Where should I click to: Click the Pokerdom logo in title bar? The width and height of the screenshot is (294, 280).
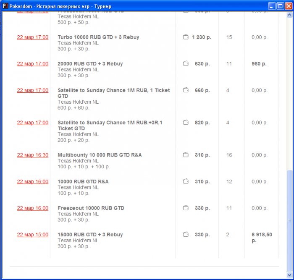click(x=5, y=6)
